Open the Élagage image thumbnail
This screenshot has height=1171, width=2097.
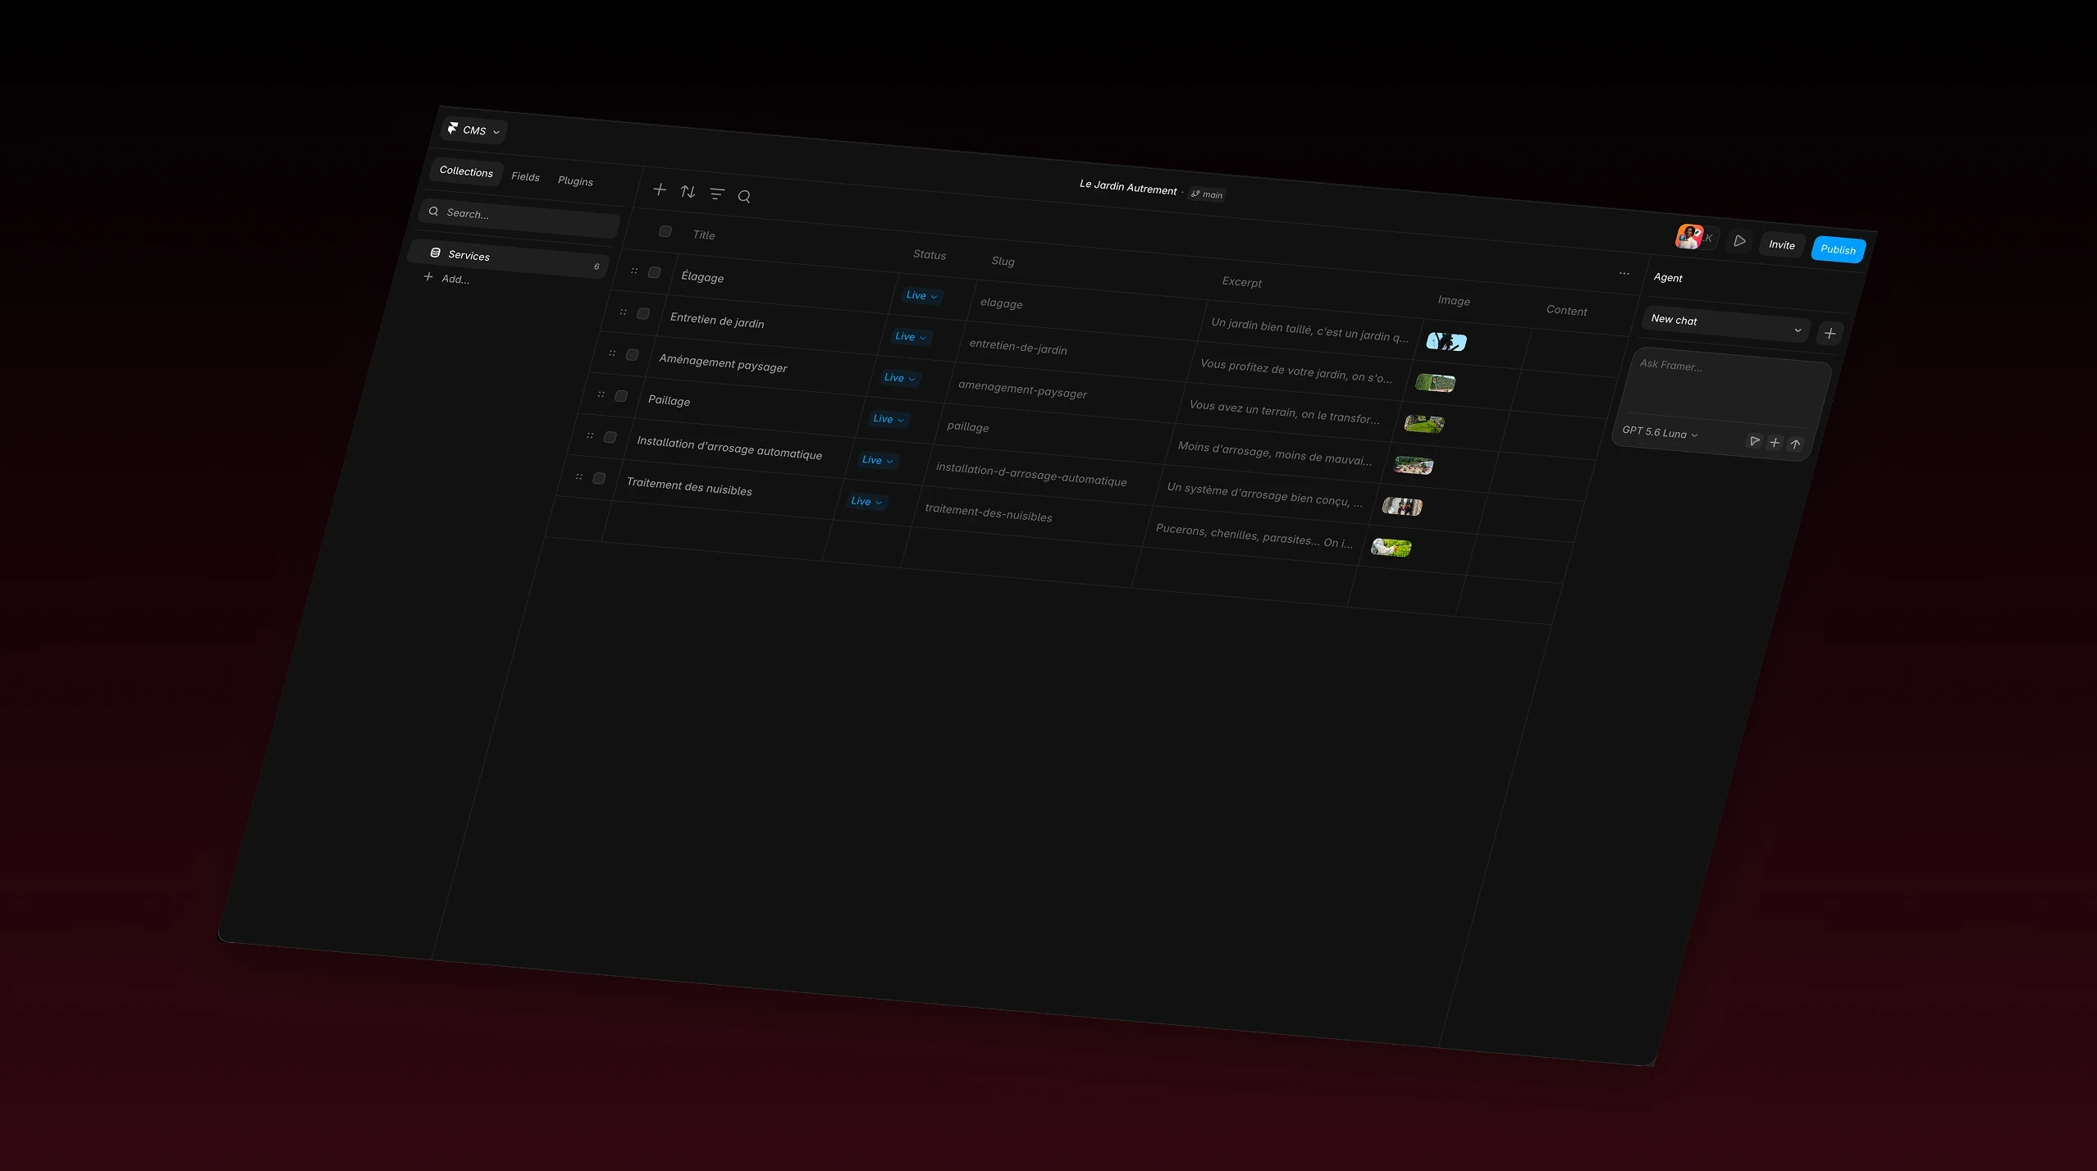tap(1446, 341)
